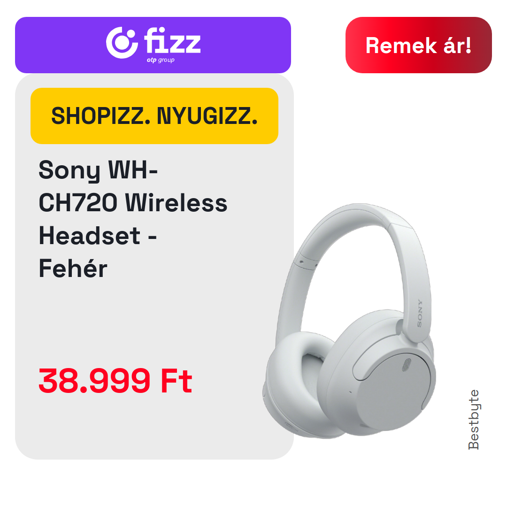Click the red Remek ár! badge
Viewport: 507px width, 507px height.
[418, 45]
